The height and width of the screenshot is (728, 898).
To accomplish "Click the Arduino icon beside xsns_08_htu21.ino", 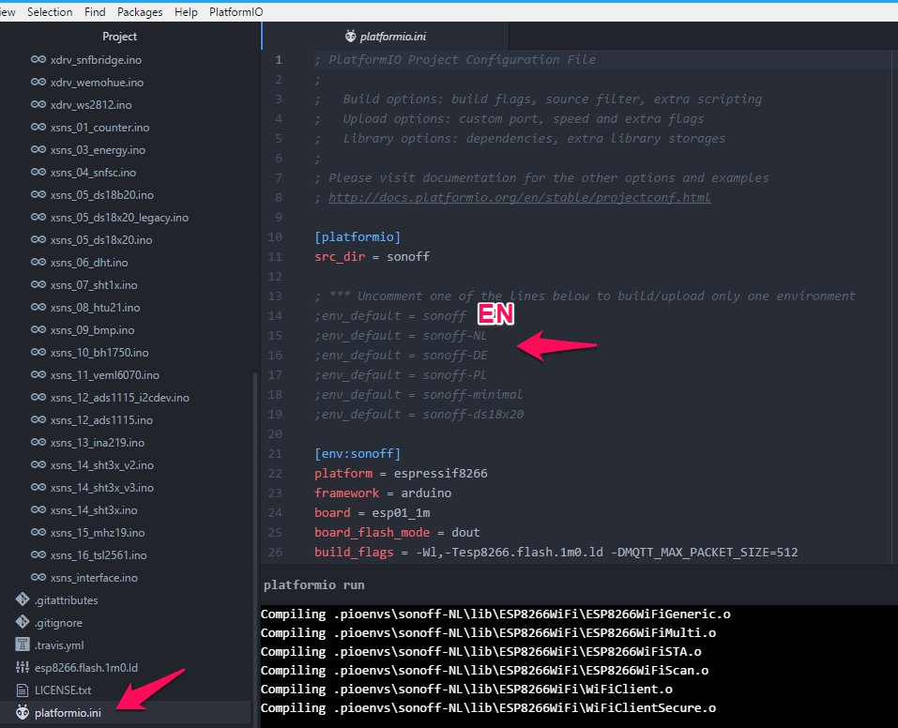I will [38, 307].
